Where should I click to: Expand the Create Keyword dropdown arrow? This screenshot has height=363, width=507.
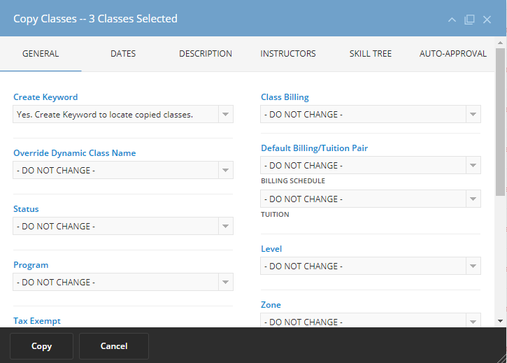tap(226, 114)
